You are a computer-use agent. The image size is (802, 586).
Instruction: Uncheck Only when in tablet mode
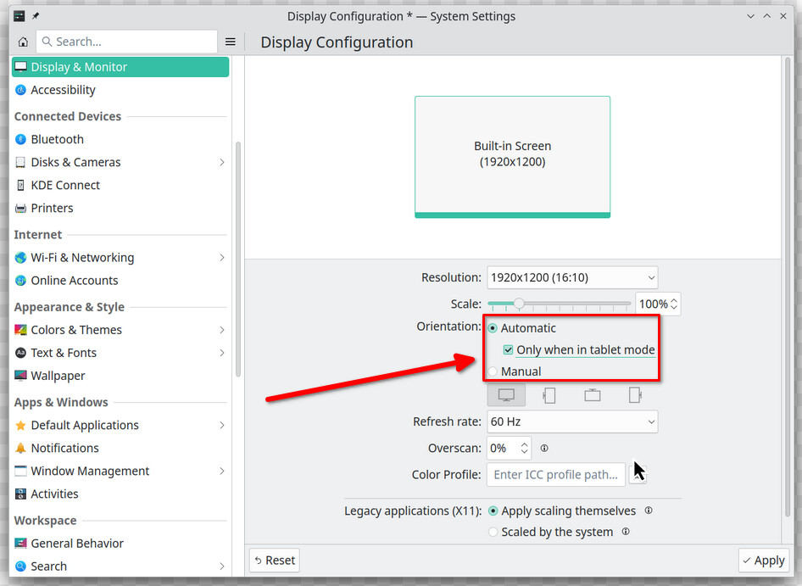point(508,350)
